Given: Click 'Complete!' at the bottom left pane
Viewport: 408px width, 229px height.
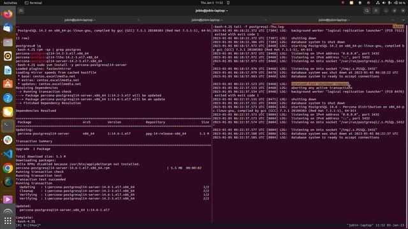Looking at the screenshot, I should [24, 218].
